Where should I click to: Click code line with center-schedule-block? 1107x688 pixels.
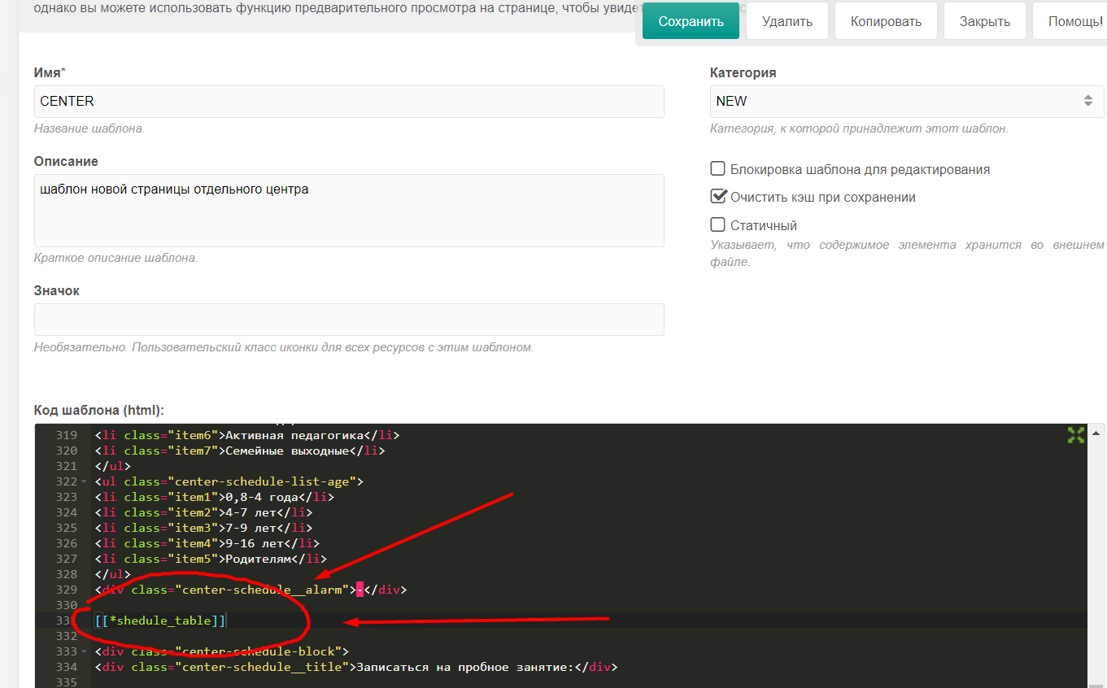click(x=221, y=651)
